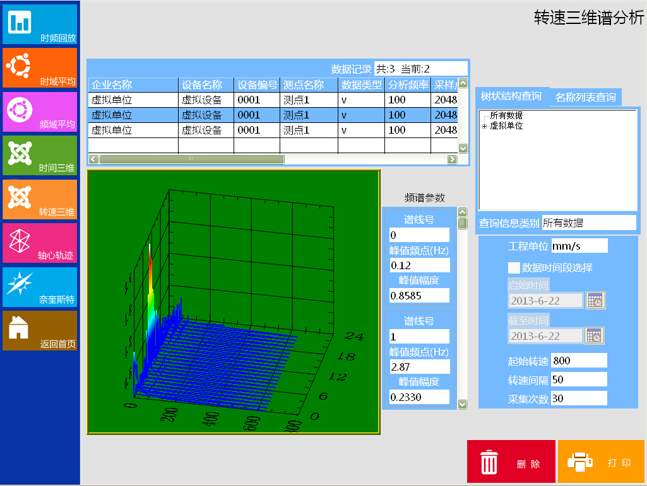Open the 频域平均 module
The image size is (647, 486).
(x=40, y=112)
